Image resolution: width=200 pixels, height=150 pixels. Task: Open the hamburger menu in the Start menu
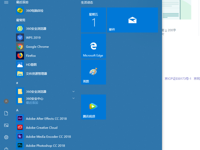(x=6, y=2)
